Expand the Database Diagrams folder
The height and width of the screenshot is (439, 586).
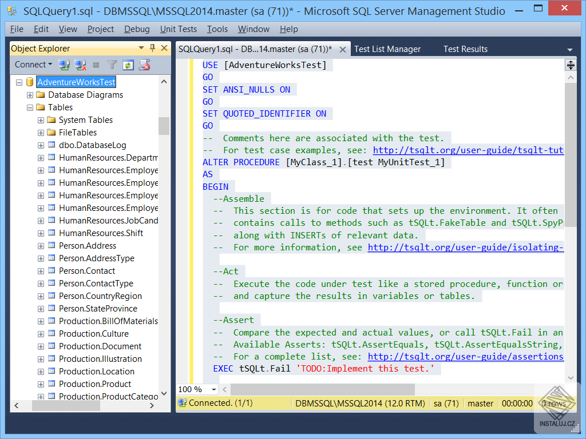(x=30, y=95)
